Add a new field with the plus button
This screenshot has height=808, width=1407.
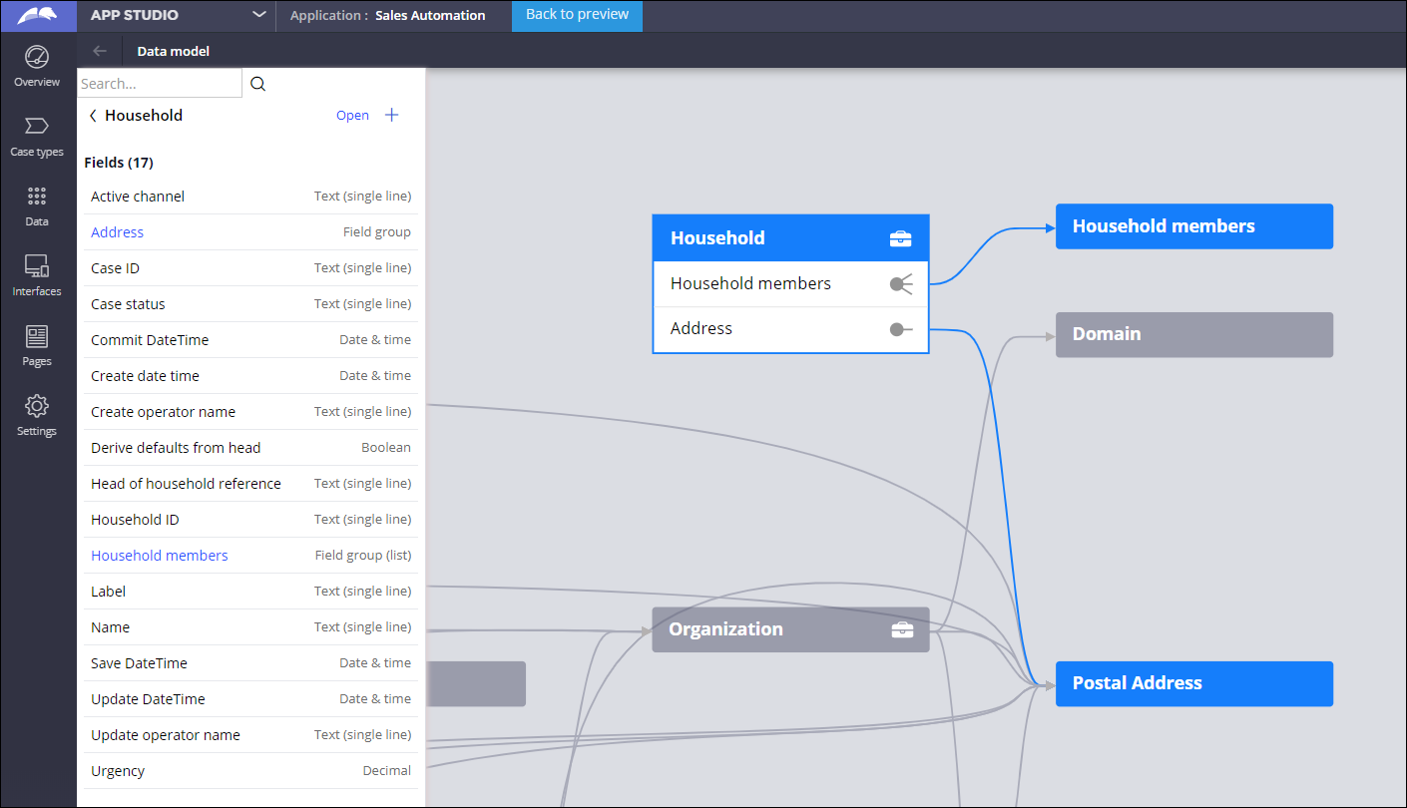(391, 115)
